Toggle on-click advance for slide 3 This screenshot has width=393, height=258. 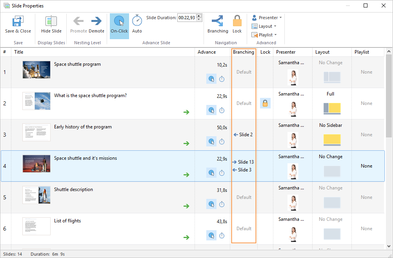(211, 142)
